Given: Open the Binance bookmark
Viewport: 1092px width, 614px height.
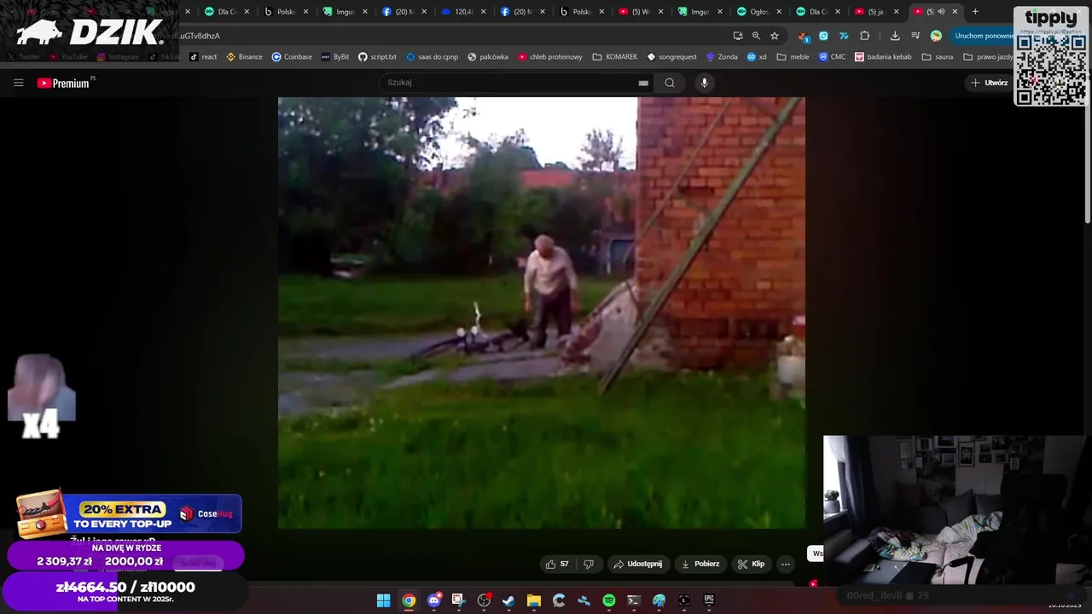Looking at the screenshot, I should coord(244,57).
